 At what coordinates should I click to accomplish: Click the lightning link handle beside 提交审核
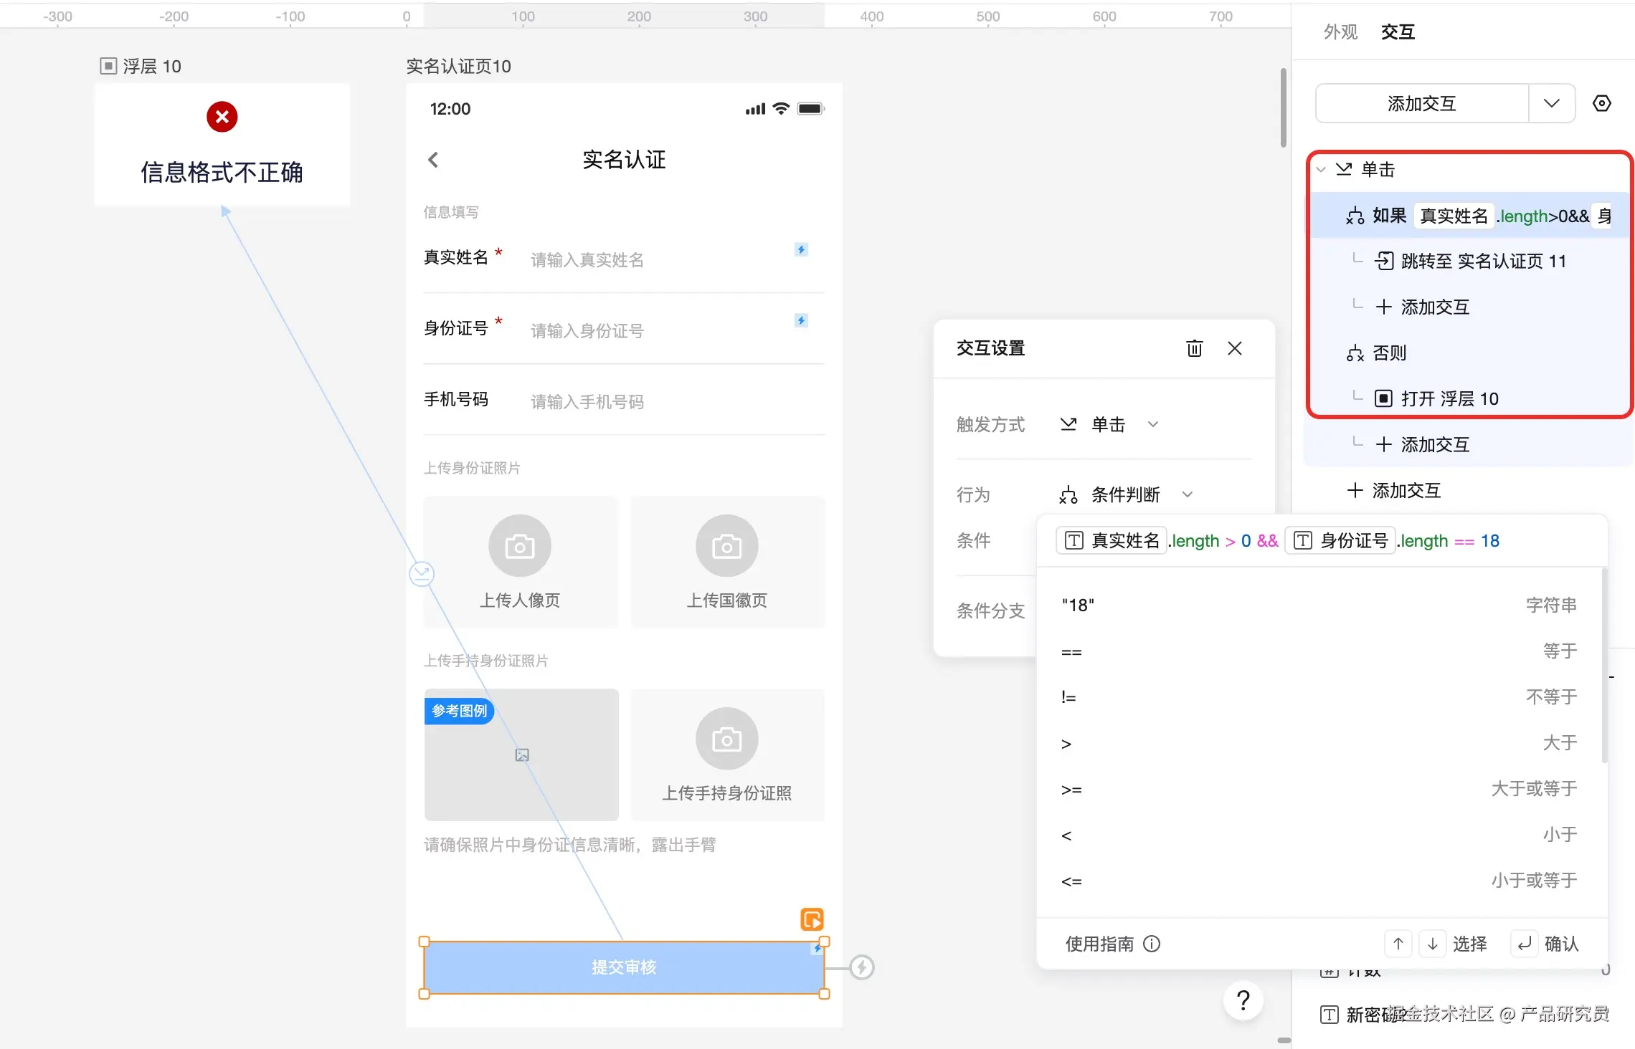[x=861, y=967]
